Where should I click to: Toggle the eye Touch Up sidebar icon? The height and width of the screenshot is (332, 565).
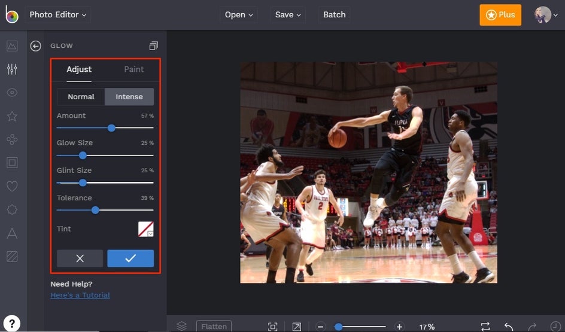click(x=12, y=93)
